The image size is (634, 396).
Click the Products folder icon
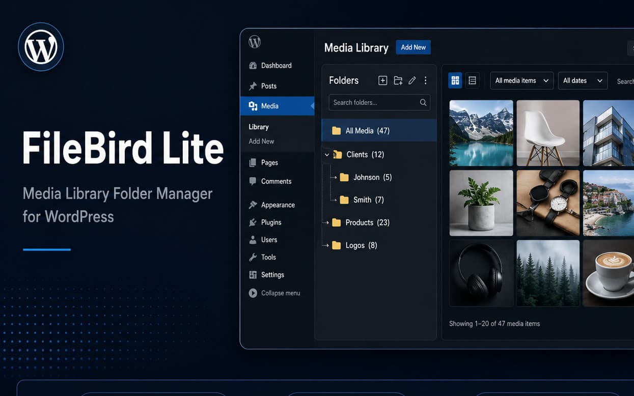point(336,222)
